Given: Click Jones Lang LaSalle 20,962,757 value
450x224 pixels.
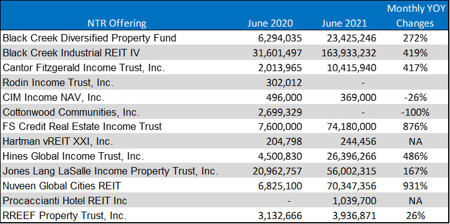Looking at the screenshot, I should pyautogui.click(x=277, y=171).
